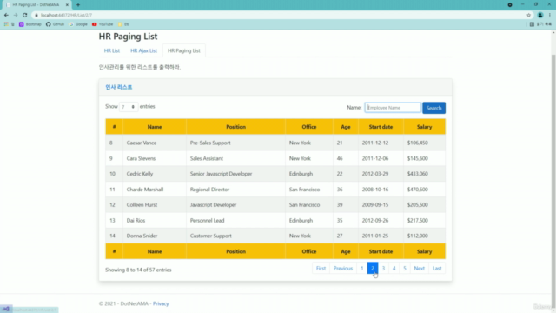Select the Charde Marshall name cell
This screenshot has width=556, height=313.
click(155, 190)
